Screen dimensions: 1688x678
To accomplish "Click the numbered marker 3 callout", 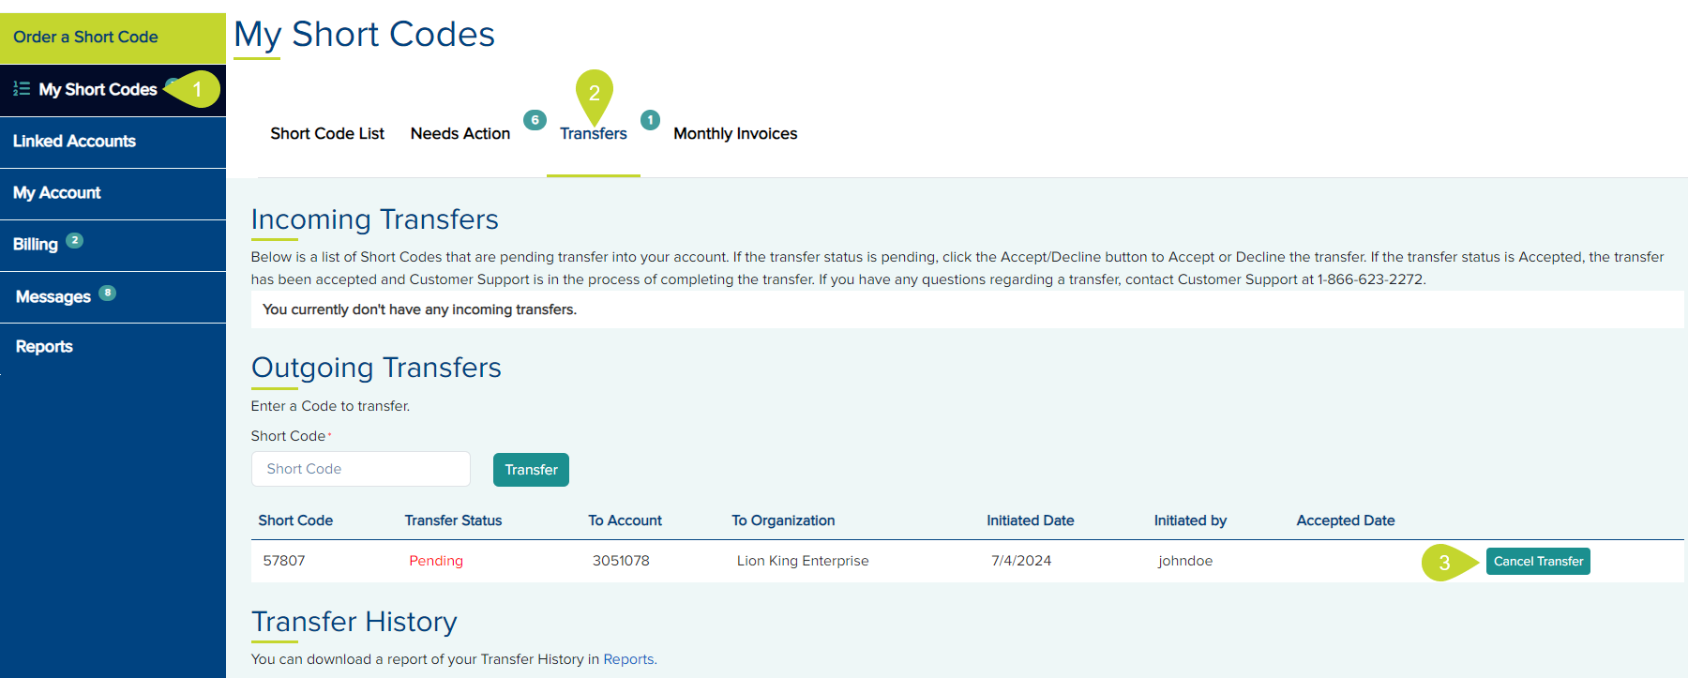I will tap(1444, 563).
